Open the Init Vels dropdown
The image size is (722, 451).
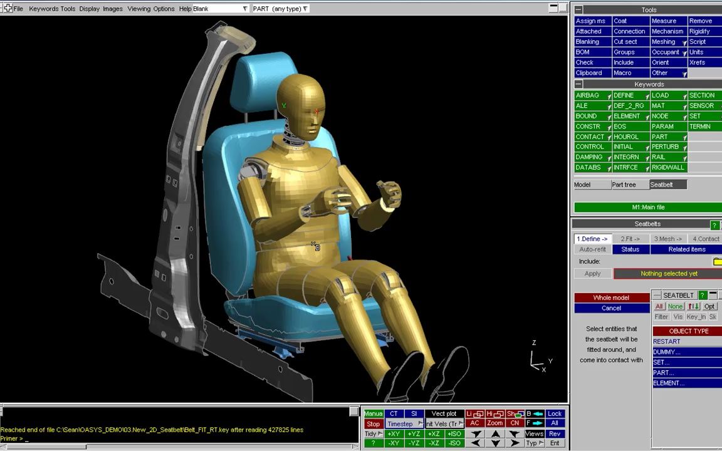point(444,424)
